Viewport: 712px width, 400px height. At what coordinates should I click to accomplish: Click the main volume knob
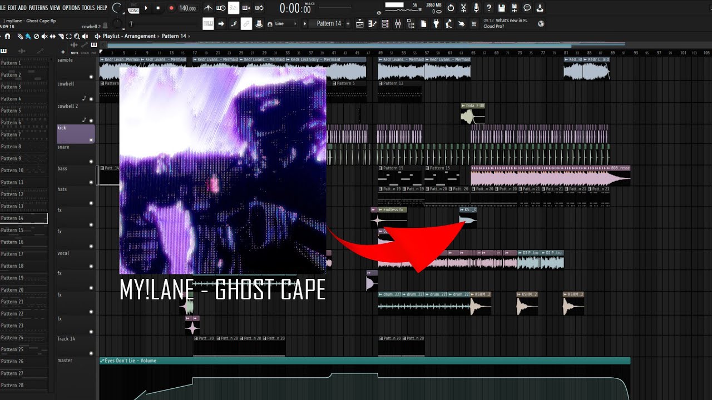(117, 8)
